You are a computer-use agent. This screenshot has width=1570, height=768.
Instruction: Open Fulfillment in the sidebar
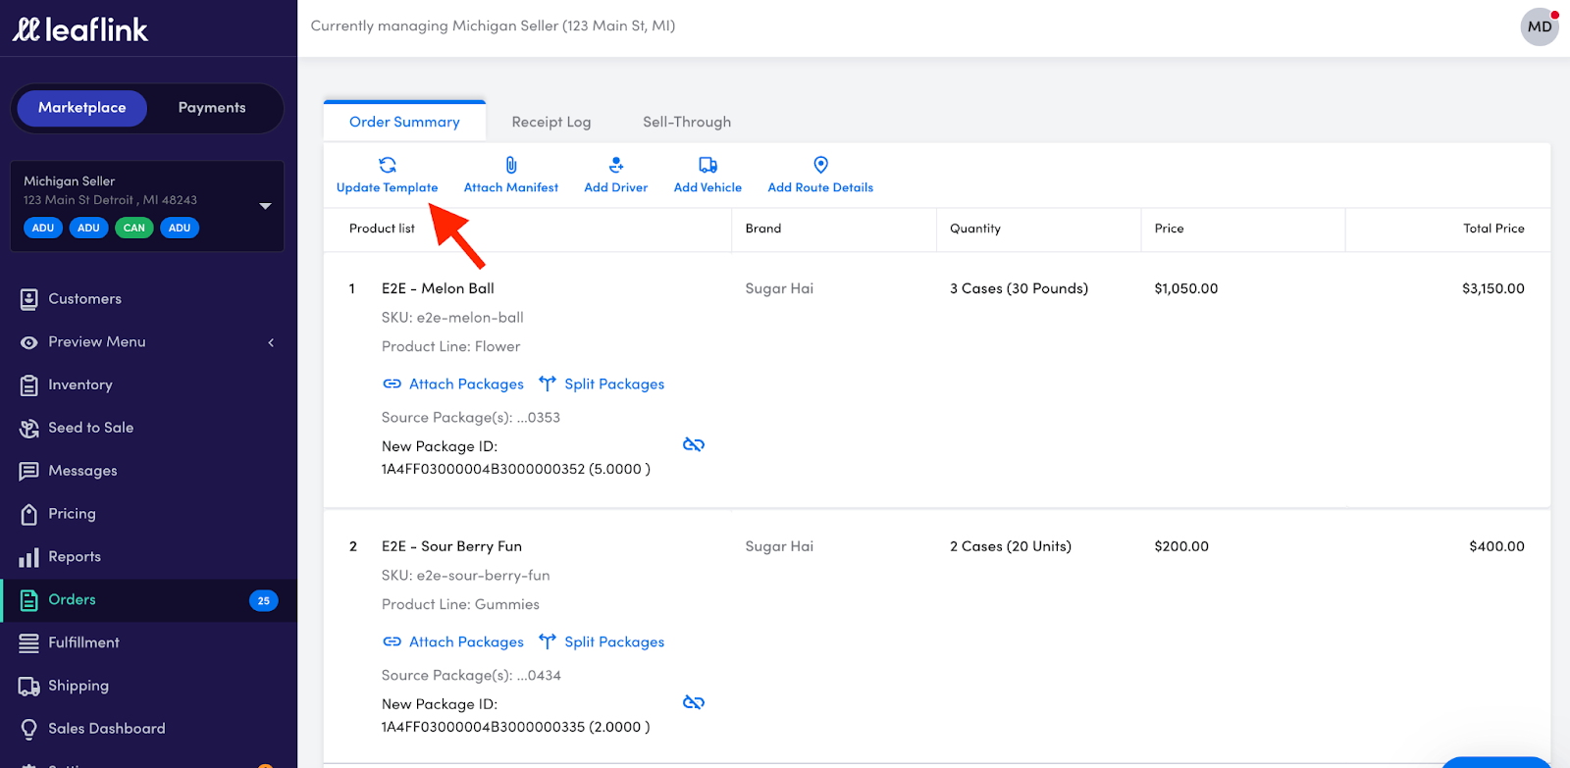point(84,642)
